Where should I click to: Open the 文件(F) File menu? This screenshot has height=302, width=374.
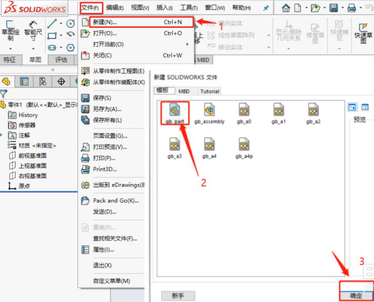(90, 8)
